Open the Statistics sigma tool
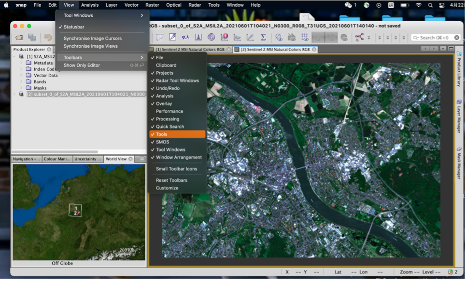The width and height of the screenshot is (466, 281). pos(263,38)
